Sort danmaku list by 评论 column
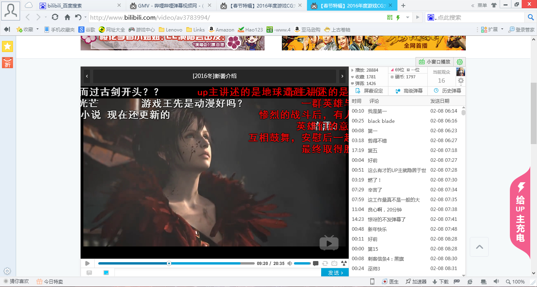537x287 pixels. [374, 101]
